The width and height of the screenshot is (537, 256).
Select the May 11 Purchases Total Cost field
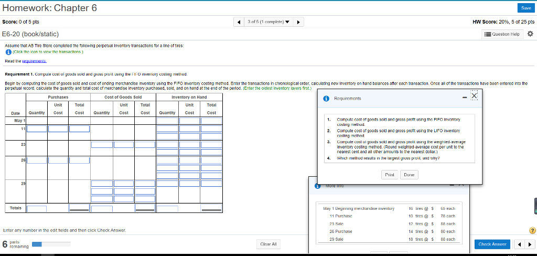coord(79,129)
